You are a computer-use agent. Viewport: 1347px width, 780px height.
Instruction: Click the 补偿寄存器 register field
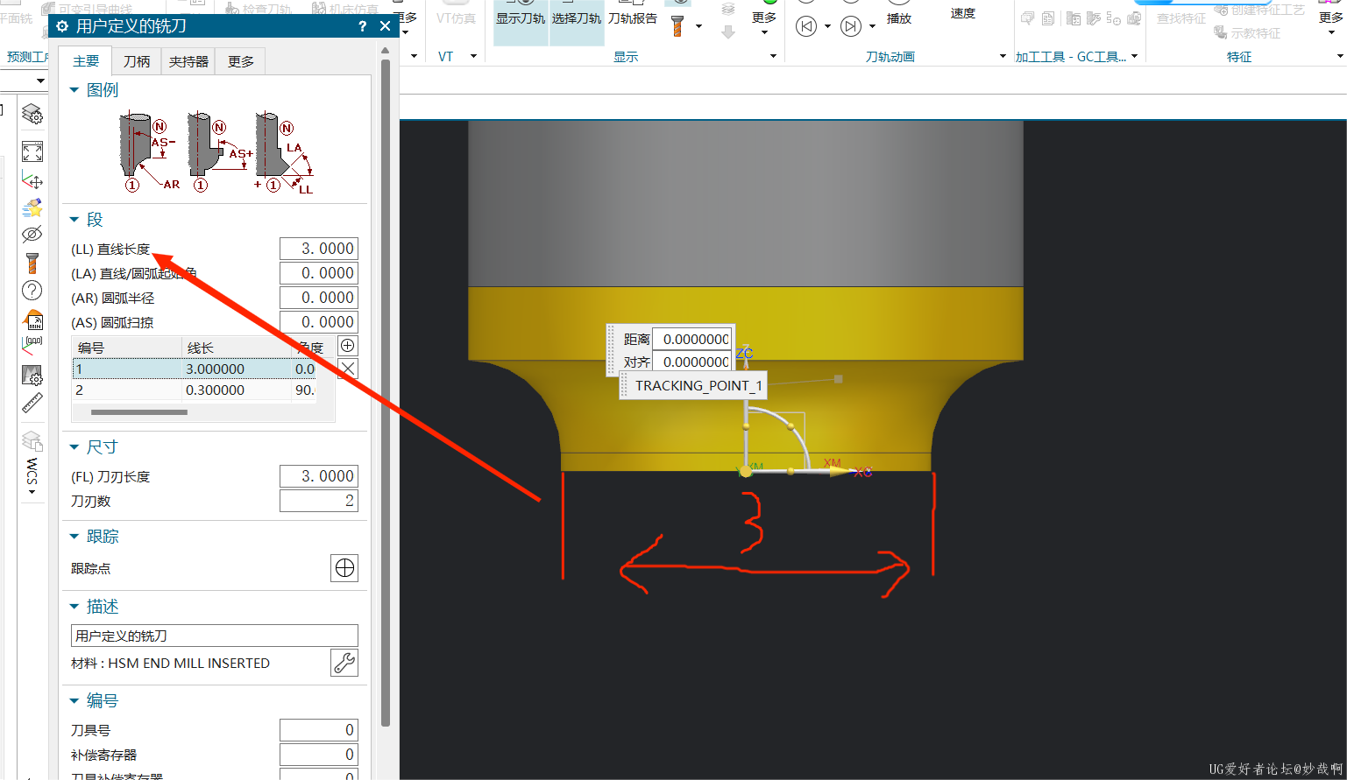click(319, 755)
